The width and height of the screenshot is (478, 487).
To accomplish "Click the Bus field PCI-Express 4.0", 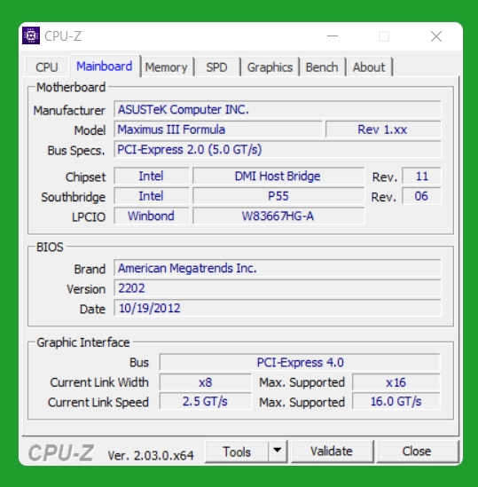I will (300, 362).
